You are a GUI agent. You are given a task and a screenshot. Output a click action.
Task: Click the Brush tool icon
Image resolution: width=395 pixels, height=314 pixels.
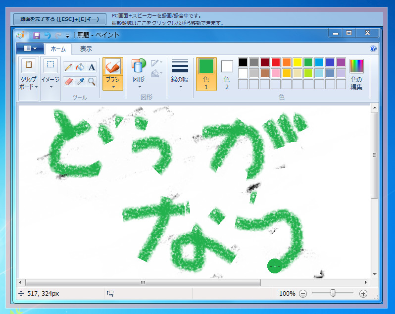coord(112,66)
